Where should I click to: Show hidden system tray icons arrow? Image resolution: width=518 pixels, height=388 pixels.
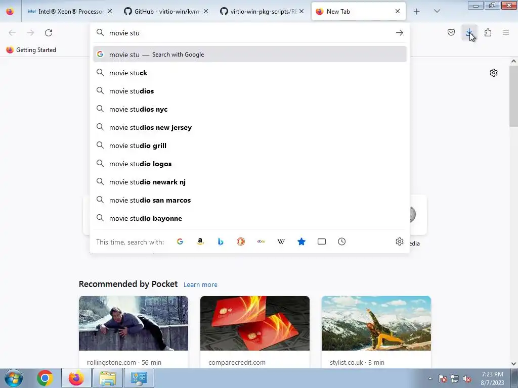[x=430, y=378]
